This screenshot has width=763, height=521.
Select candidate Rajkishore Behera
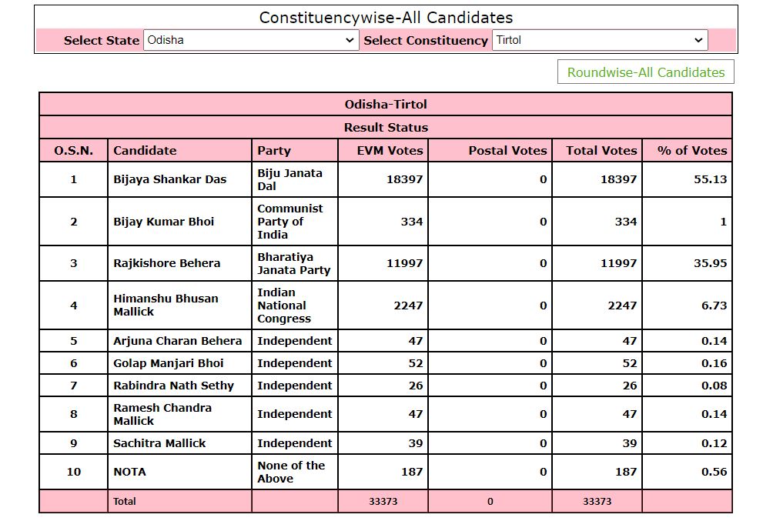pos(167,263)
